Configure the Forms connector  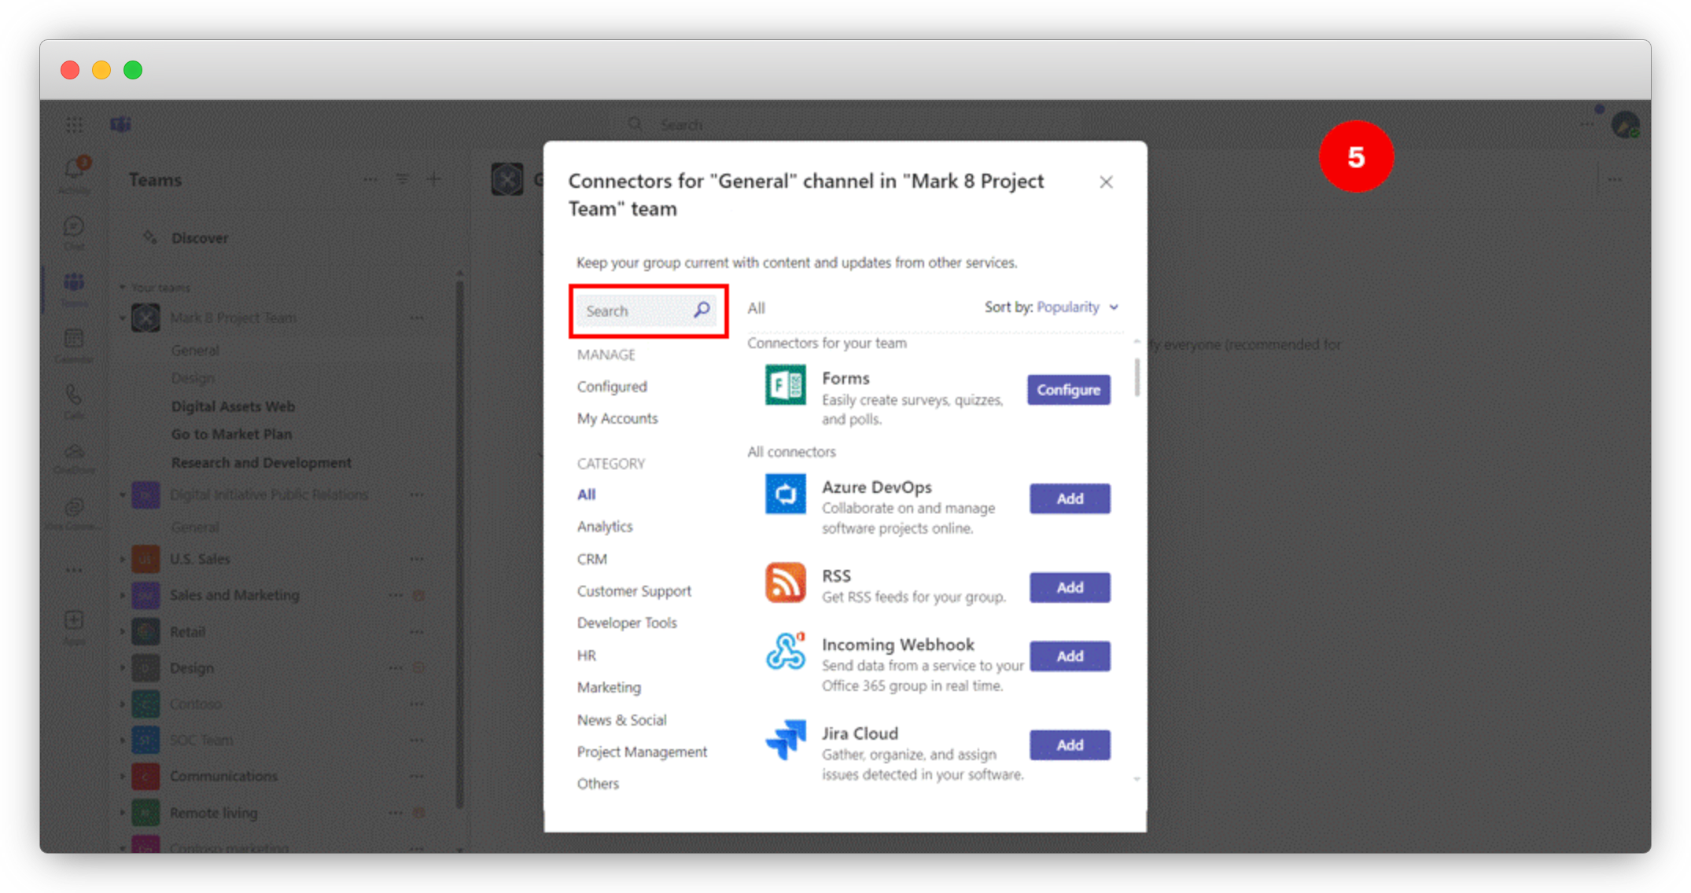pyautogui.click(x=1068, y=390)
